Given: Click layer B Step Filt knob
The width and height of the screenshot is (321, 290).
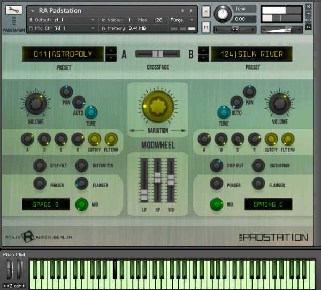Looking at the screenshot, I should pyautogui.click(x=217, y=165).
